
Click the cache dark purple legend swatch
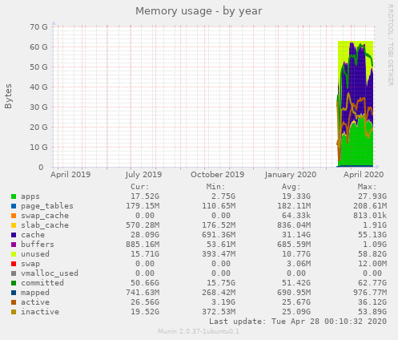pyautogui.click(x=14, y=235)
